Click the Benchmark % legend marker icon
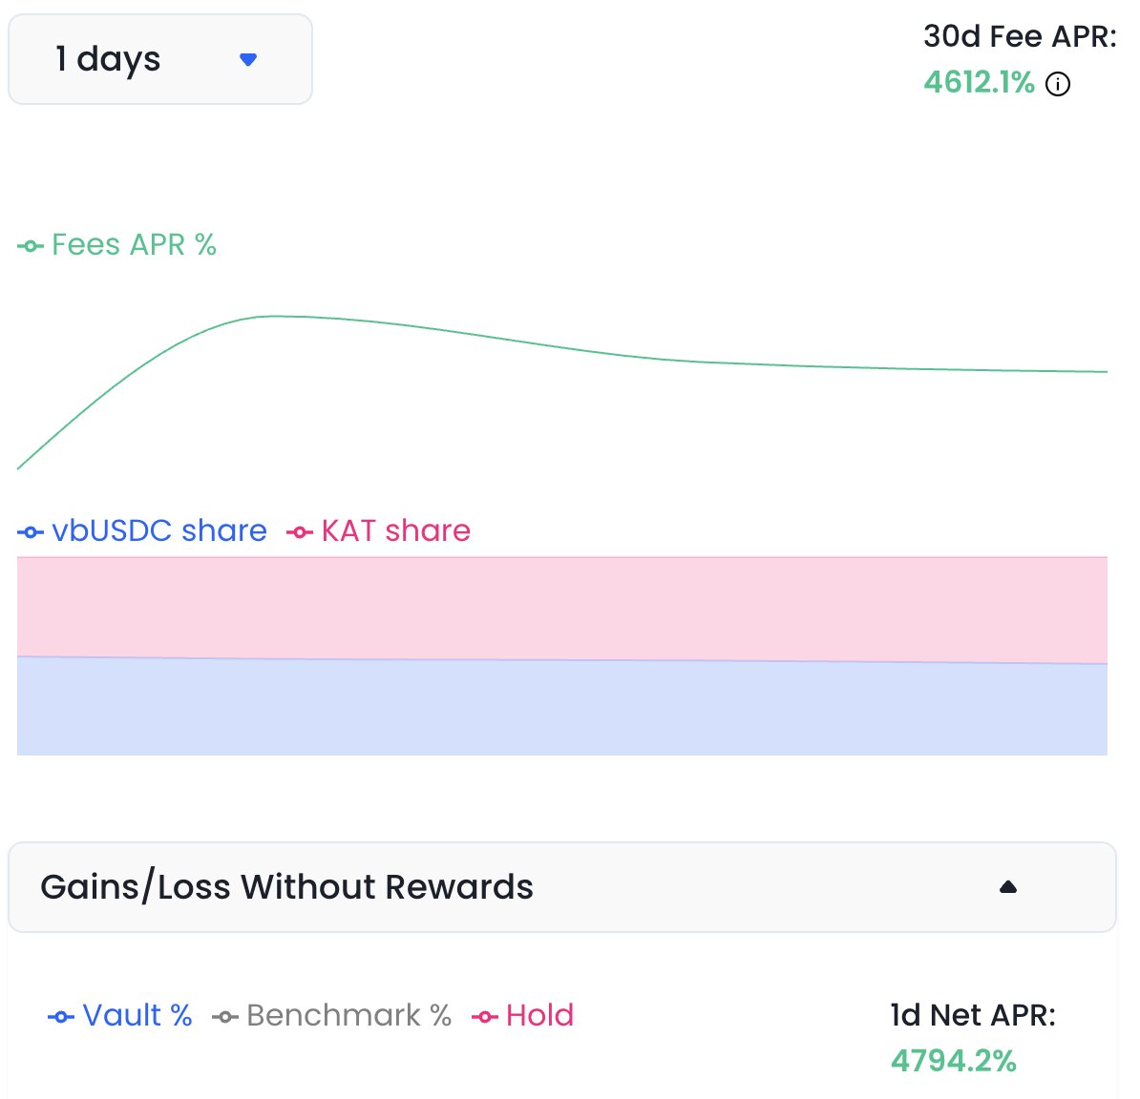This screenshot has height=1099, width=1140. (225, 1017)
